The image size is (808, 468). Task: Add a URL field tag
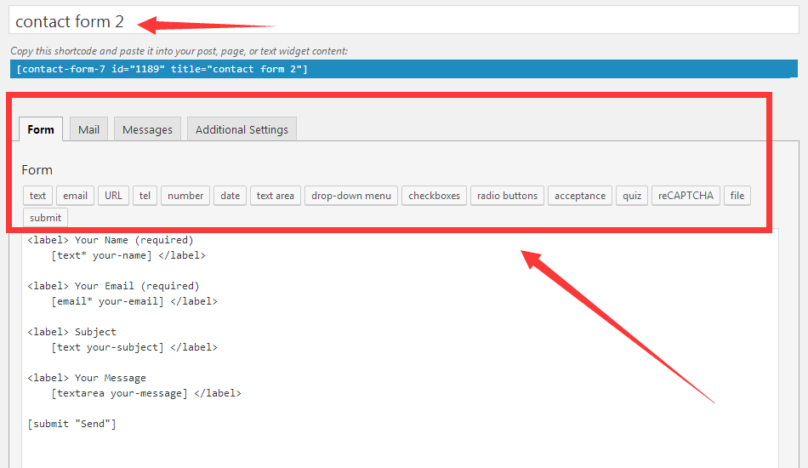pyautogui.click(x=113, y=196)
